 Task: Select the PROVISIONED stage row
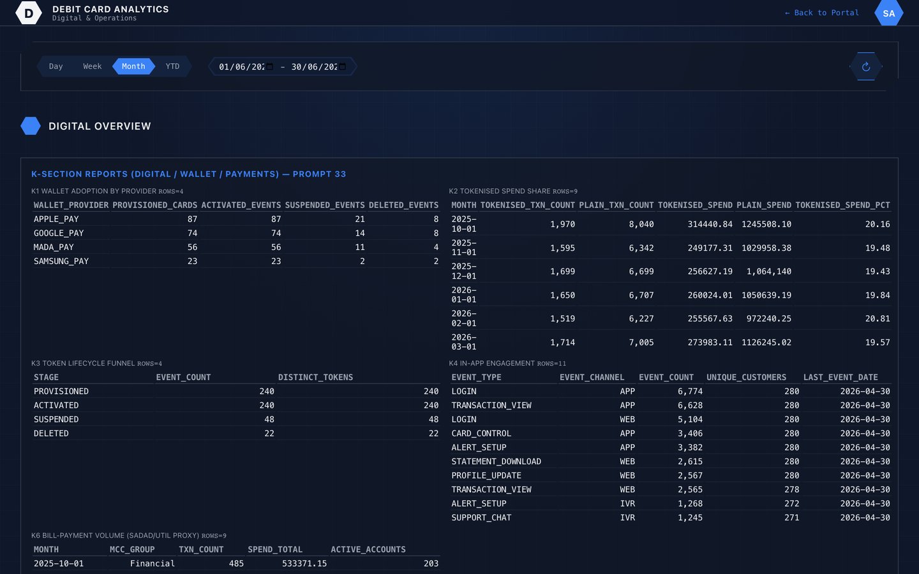pyautogui.click(x=236, y=392)
